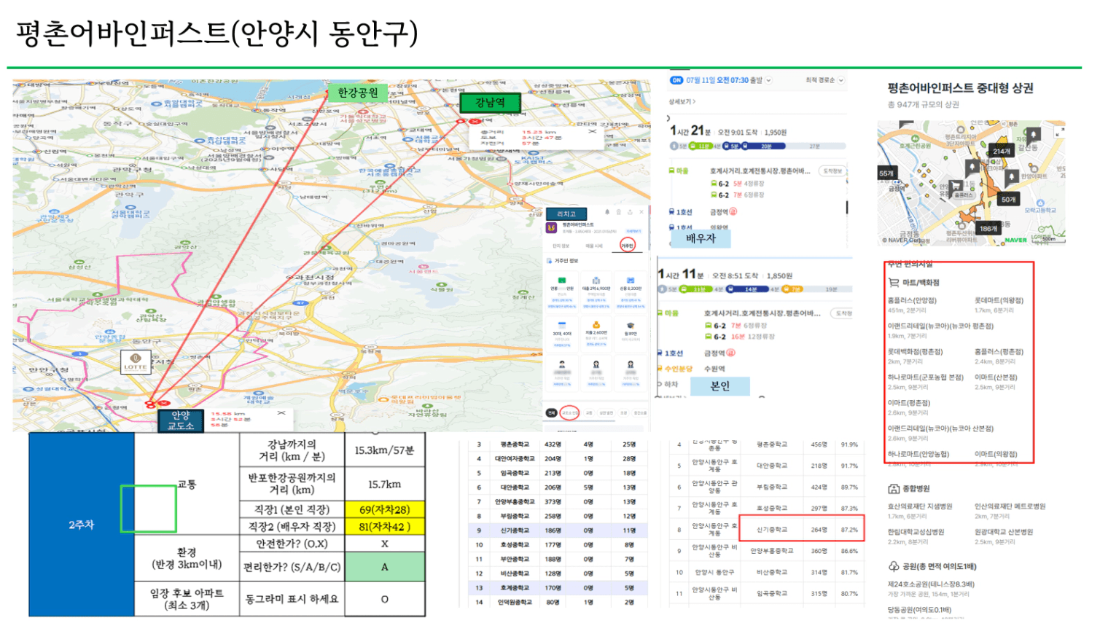Click the 리치고 label

[566, 213]
